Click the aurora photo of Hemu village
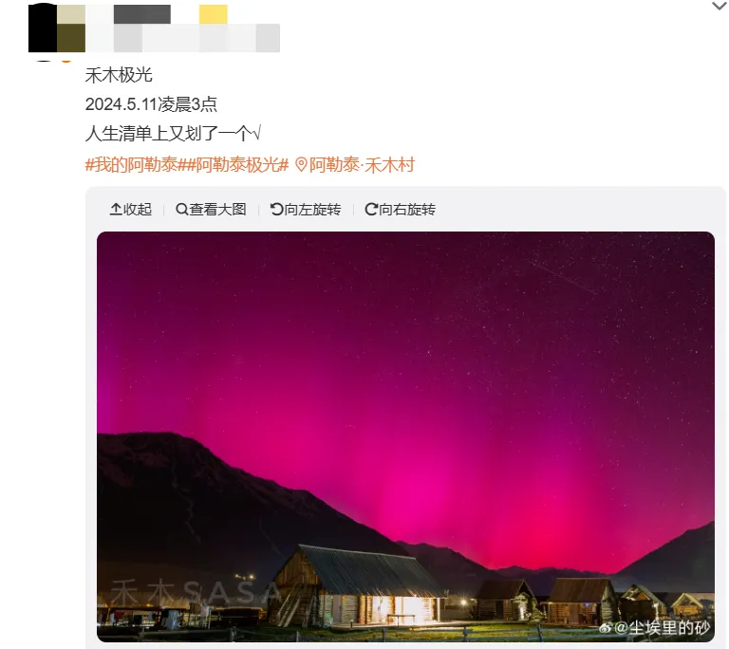 [x=405, y=436]
